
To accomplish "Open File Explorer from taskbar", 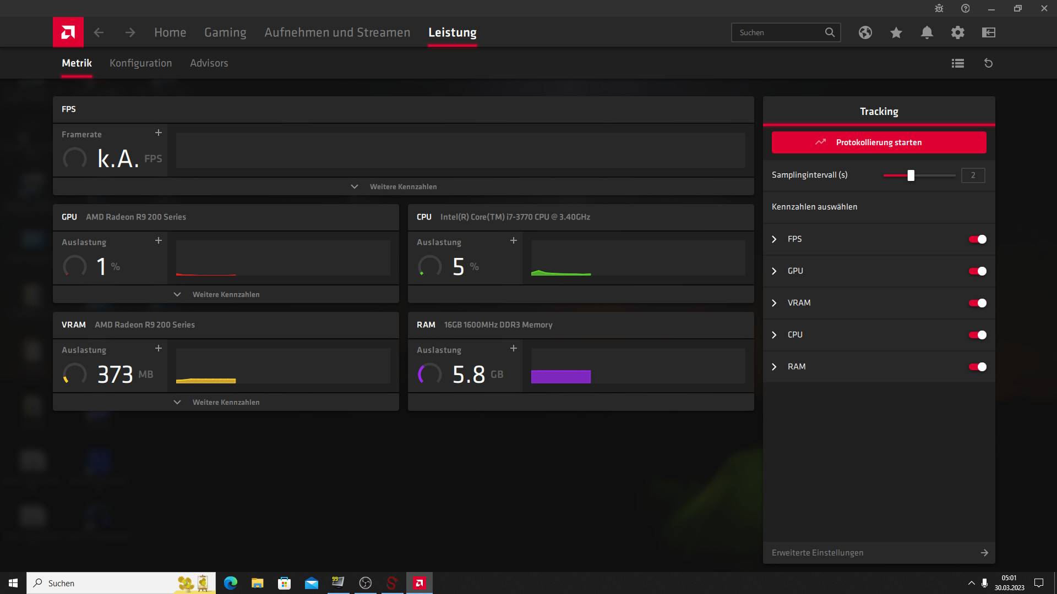I will 258,583.
